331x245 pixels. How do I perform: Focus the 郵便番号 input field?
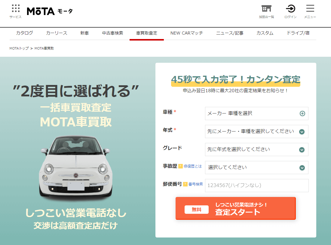[257, 186]
